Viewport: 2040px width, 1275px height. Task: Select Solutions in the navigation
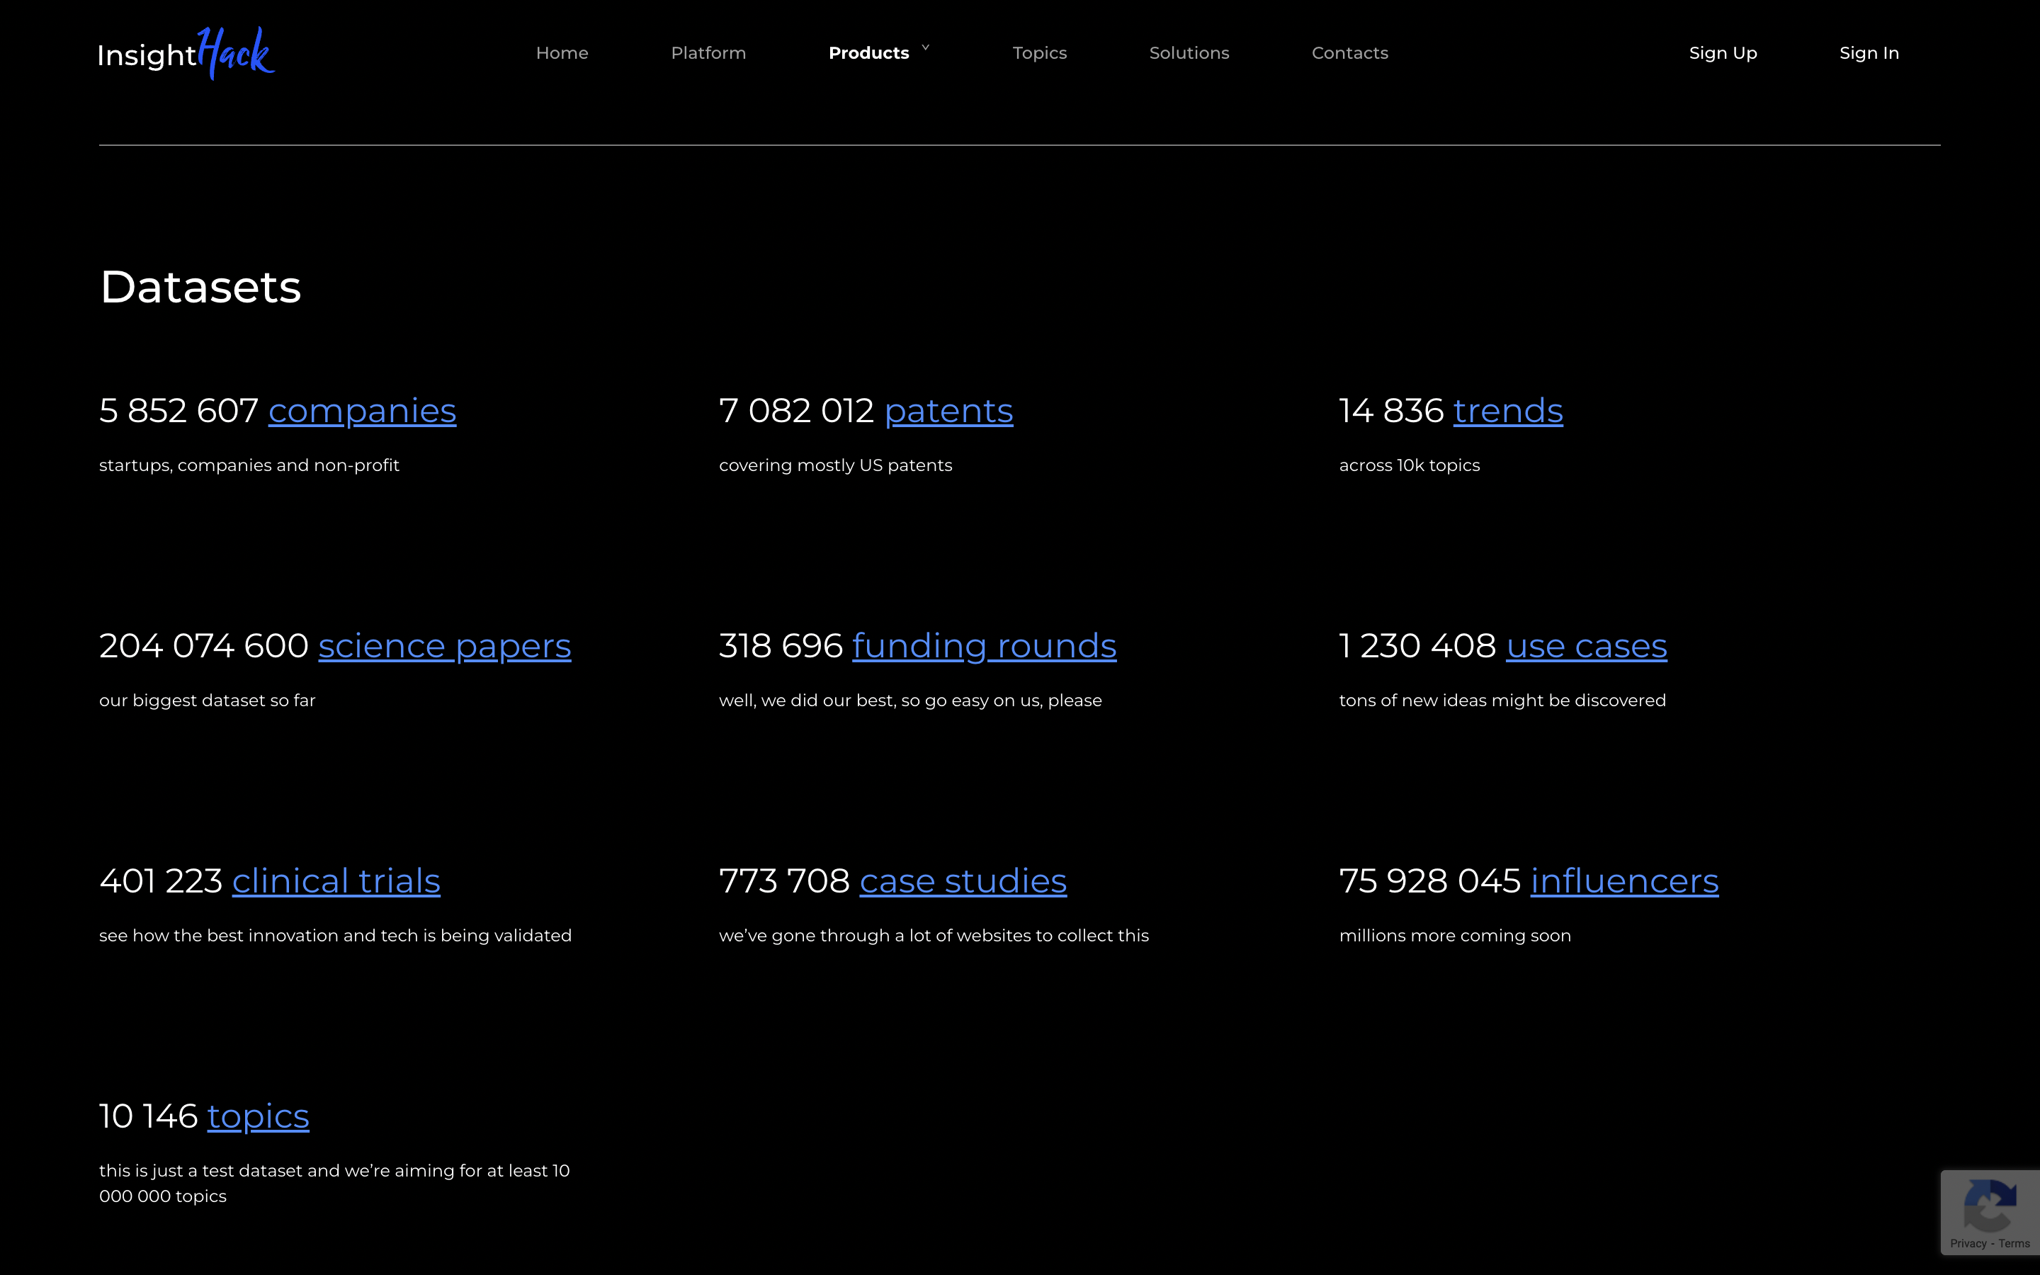pos(1189,53)
